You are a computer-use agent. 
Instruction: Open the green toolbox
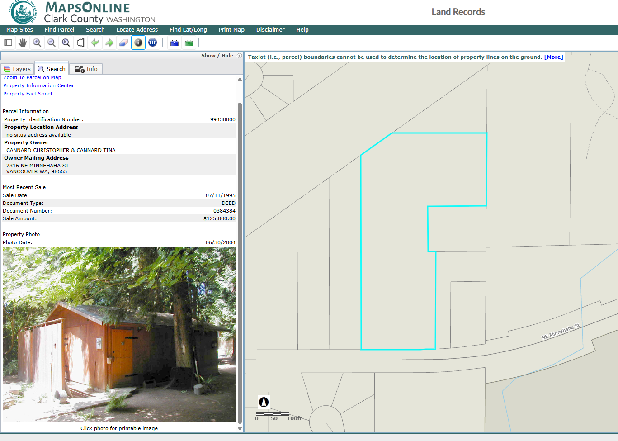point(189,43)
